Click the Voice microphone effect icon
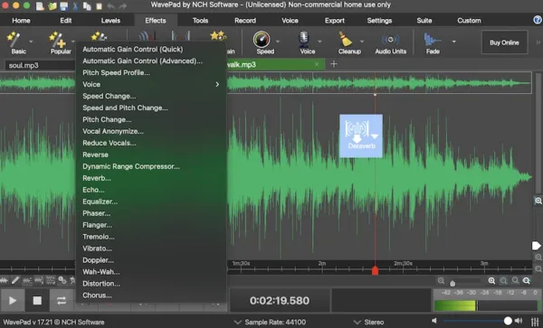Viewport: 543px width, 328px height. tap(304, 40)
